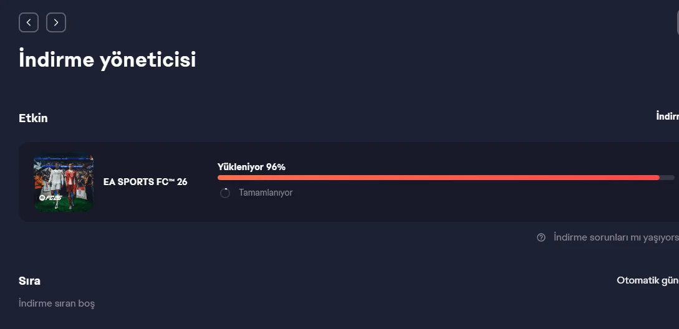Go back with the left arrow button
The height and width of the screenshot is (329, 679).
click(29, 22)
